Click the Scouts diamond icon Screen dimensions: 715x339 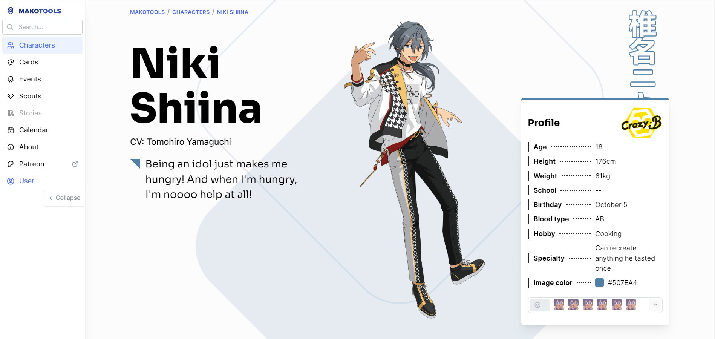[x=11, y=96]
